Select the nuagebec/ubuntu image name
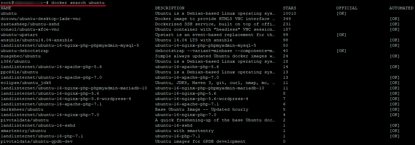This screenshot has height=145, width=415. 21,56
